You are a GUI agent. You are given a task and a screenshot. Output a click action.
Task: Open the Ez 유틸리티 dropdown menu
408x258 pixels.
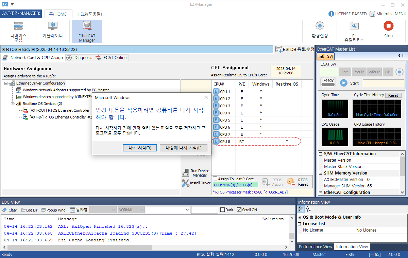pyautogui.click(x=354, y=32)
